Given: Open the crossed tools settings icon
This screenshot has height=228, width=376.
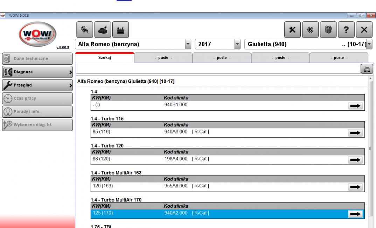Looking at the screenshot, I should click(292, 29).
